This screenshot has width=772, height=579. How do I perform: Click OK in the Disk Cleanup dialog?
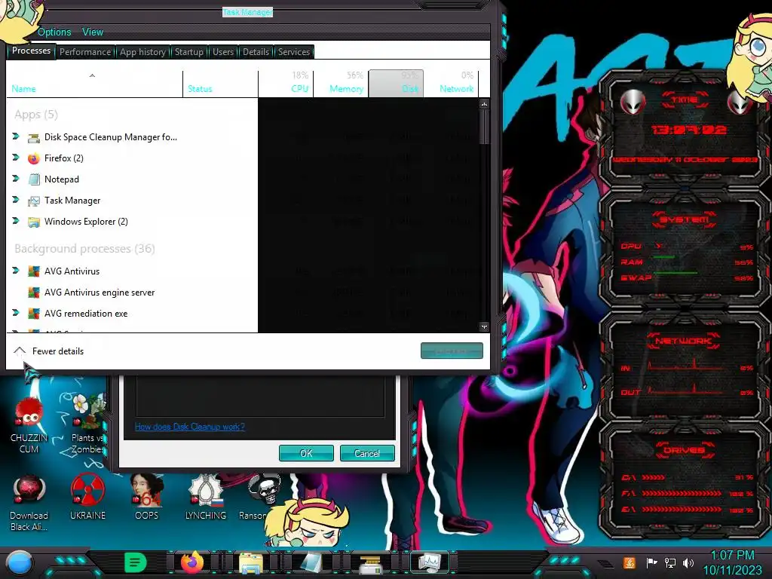306,453
